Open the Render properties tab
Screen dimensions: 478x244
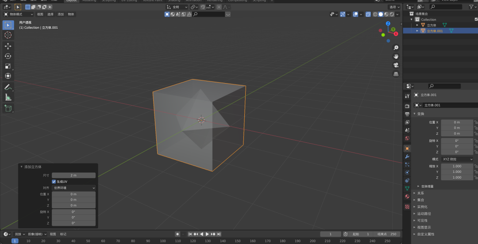click(x=407, y=106)
